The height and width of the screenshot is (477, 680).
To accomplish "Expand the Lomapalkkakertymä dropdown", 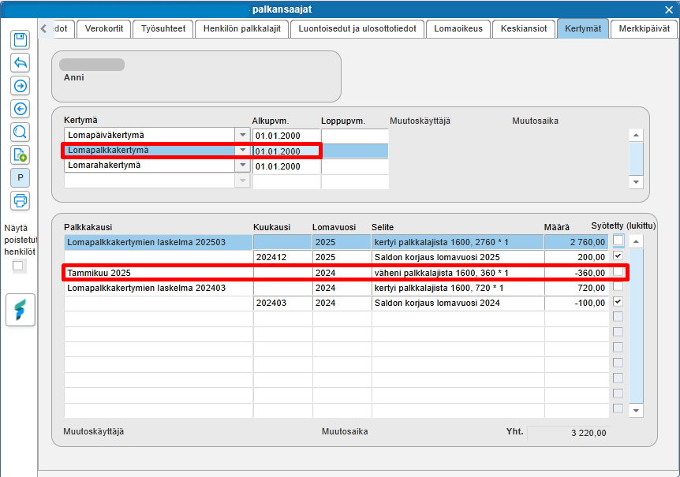I will point(243,151).
